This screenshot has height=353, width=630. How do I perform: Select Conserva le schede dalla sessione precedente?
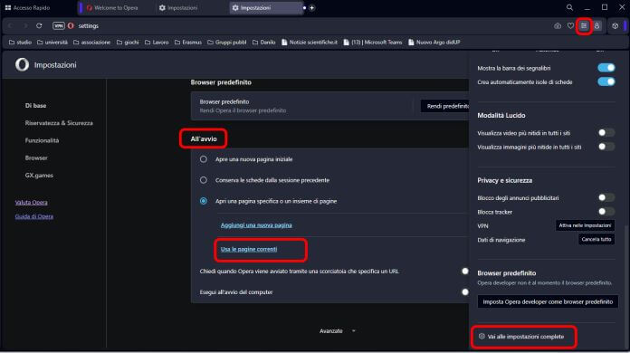[x=204, y=180]
